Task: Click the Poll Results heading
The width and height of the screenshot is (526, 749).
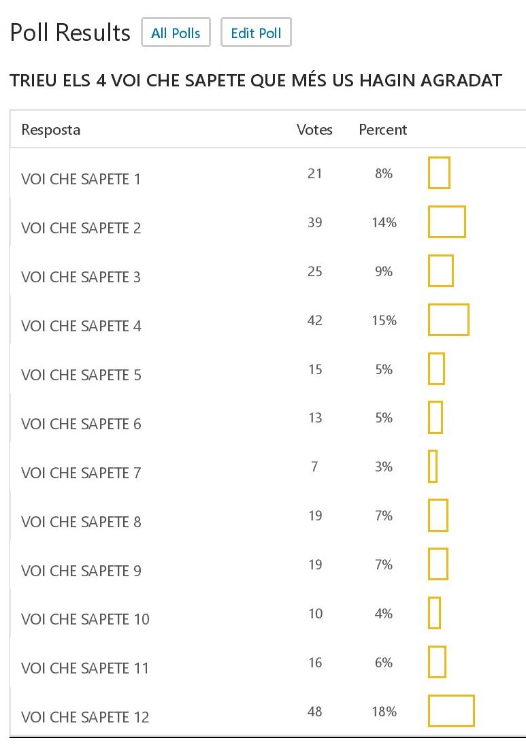Action: click(70, 33)
